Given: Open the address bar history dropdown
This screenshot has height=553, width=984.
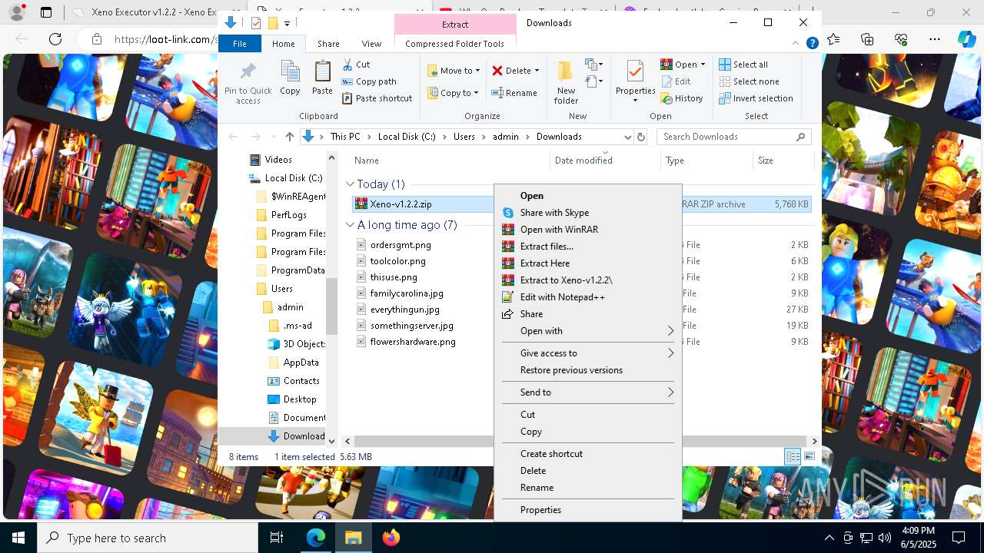Looking at the screenshot, I should tap(627, 137).
